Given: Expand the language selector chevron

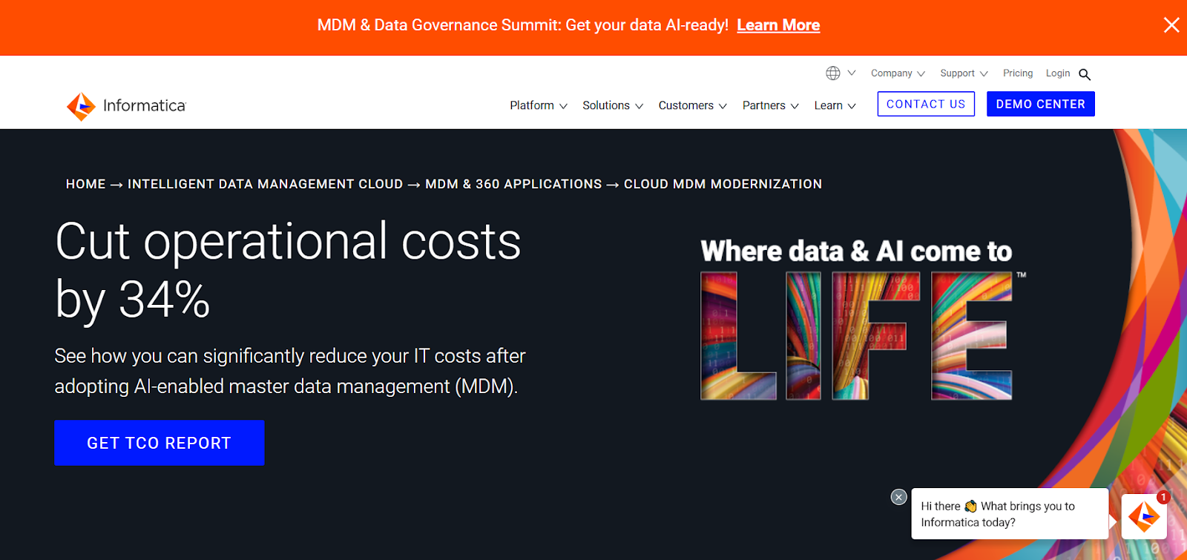Looking at the screenshot, I should (x=852, y=73).
